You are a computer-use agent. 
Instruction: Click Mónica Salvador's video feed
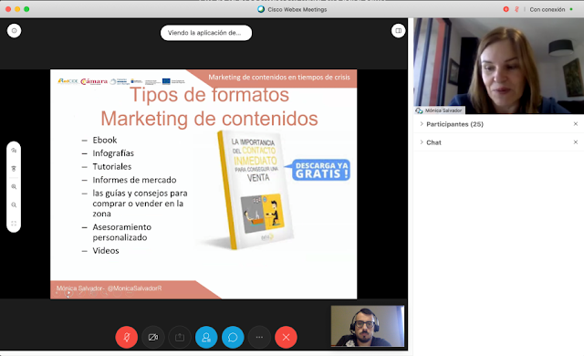coord(498,66)
